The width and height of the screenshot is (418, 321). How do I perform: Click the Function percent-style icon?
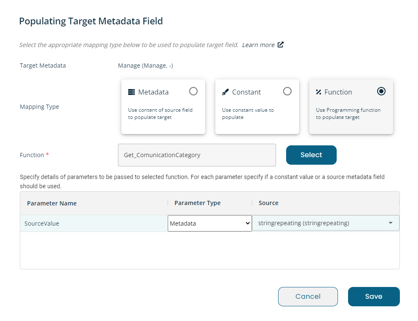[318, 92]
